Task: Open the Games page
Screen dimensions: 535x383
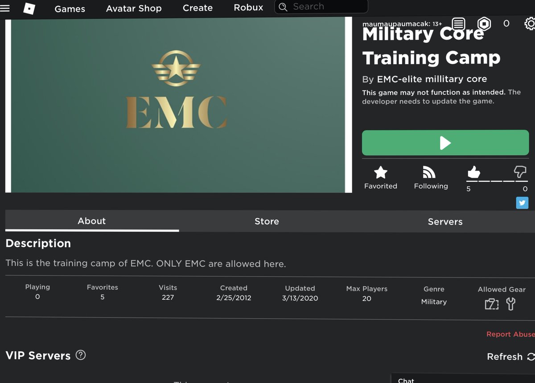Action: pos(70,8)
